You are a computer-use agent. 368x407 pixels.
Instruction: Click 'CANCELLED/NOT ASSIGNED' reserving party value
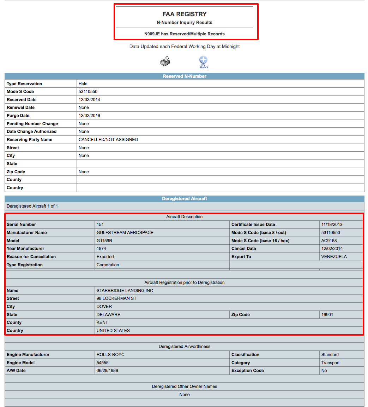108,140
